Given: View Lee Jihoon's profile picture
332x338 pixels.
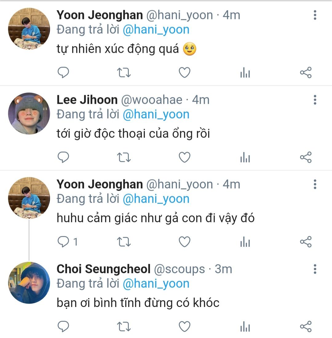Looking at the screenshot, I should pos(29,113).
